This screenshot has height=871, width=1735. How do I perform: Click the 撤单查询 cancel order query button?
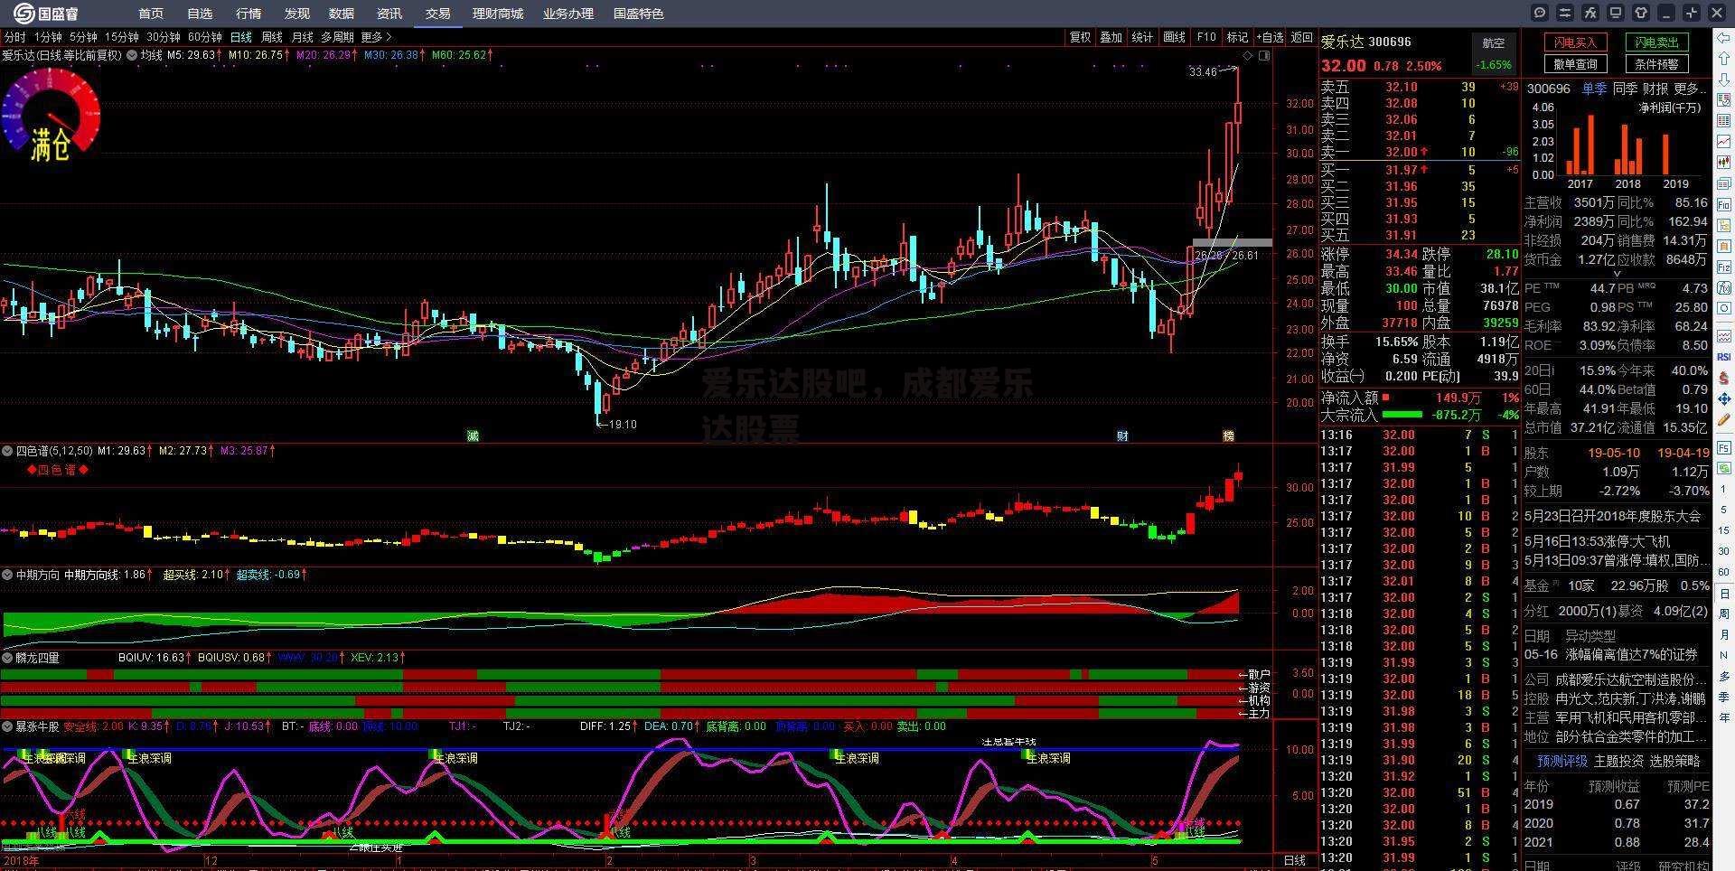[1575, 64]
